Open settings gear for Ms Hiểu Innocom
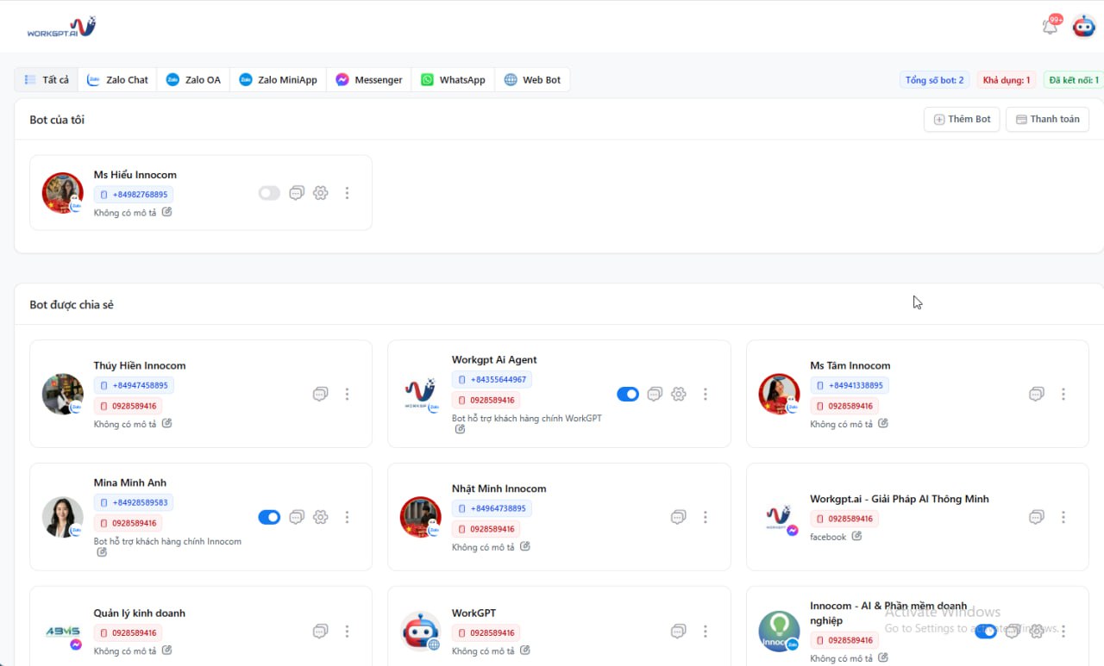This screenshot has width=1104, height=666. pyautogui.click(x=321, y=193)
